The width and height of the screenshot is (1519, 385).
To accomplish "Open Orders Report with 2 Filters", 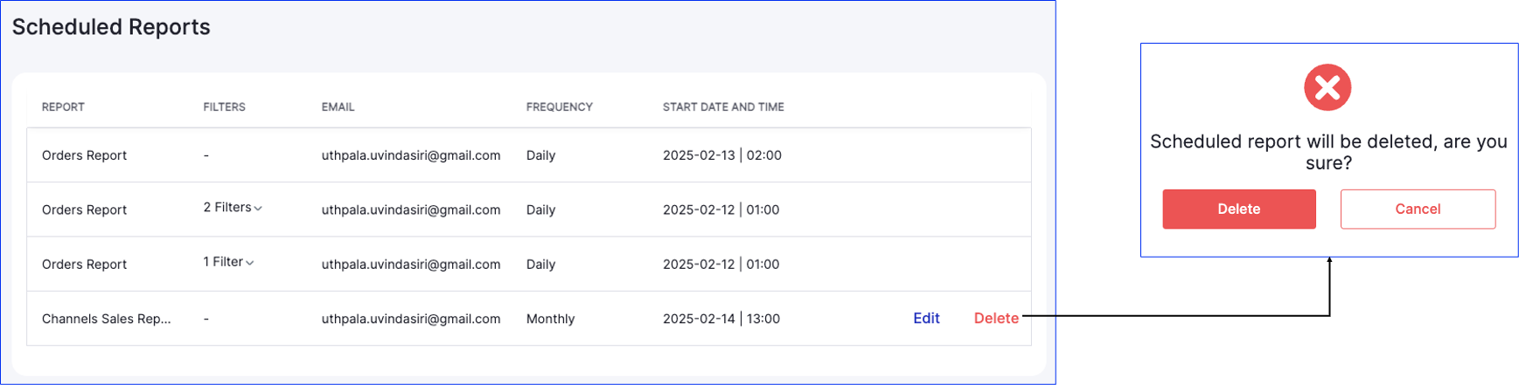I will tap(528, 210).
